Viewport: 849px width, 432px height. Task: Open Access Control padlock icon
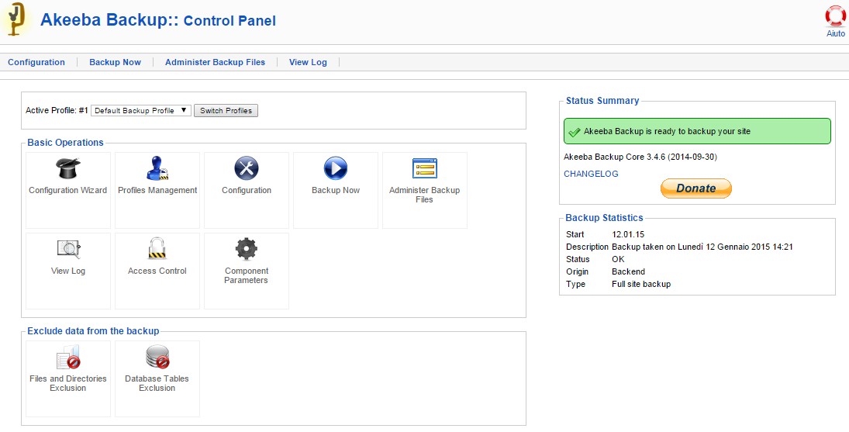pyautogui.click(x=157, y=249)
